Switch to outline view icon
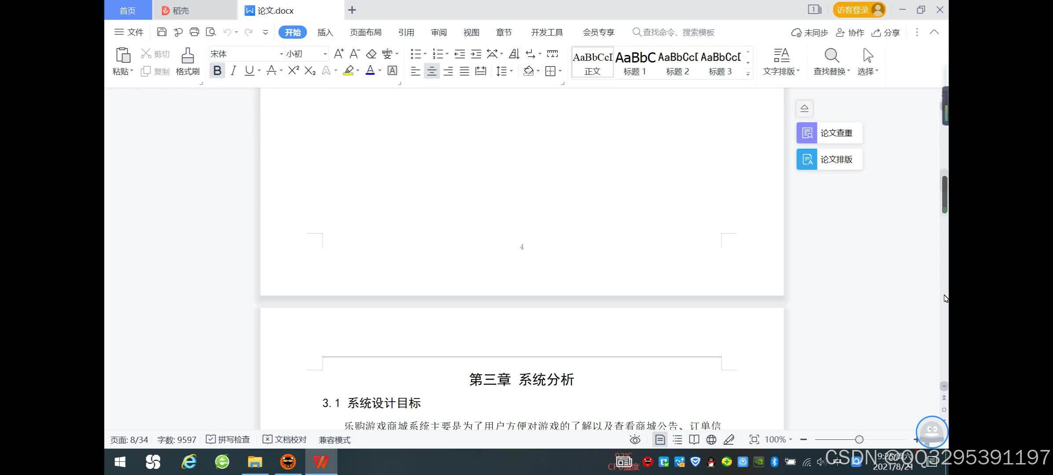 pyautogui.click(x=677, y=439)
